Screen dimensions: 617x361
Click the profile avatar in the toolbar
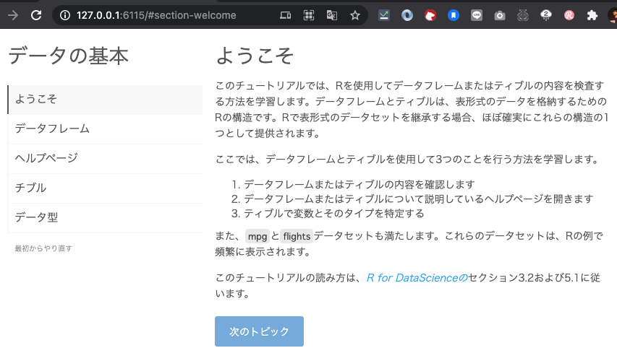tap(612, 15)
